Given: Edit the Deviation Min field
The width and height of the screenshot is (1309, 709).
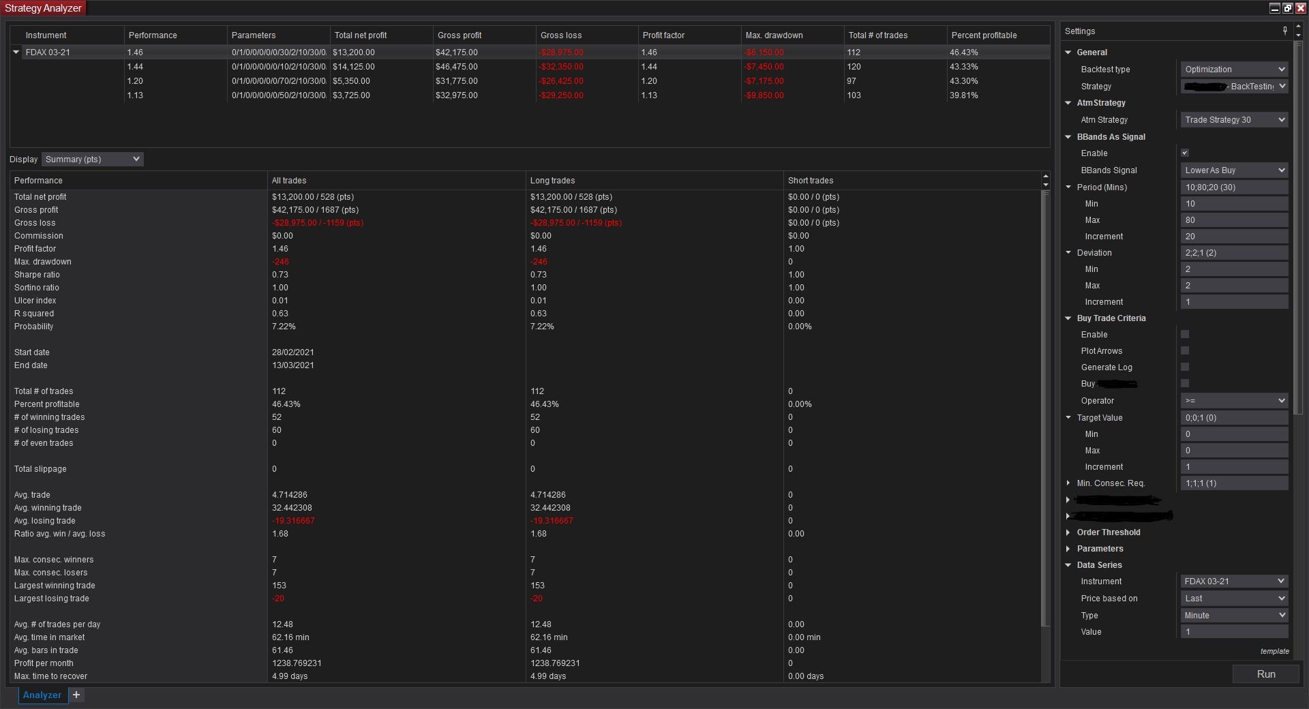Looking at the screenshot, I should pyautogui.click(x=1234, y=269).
